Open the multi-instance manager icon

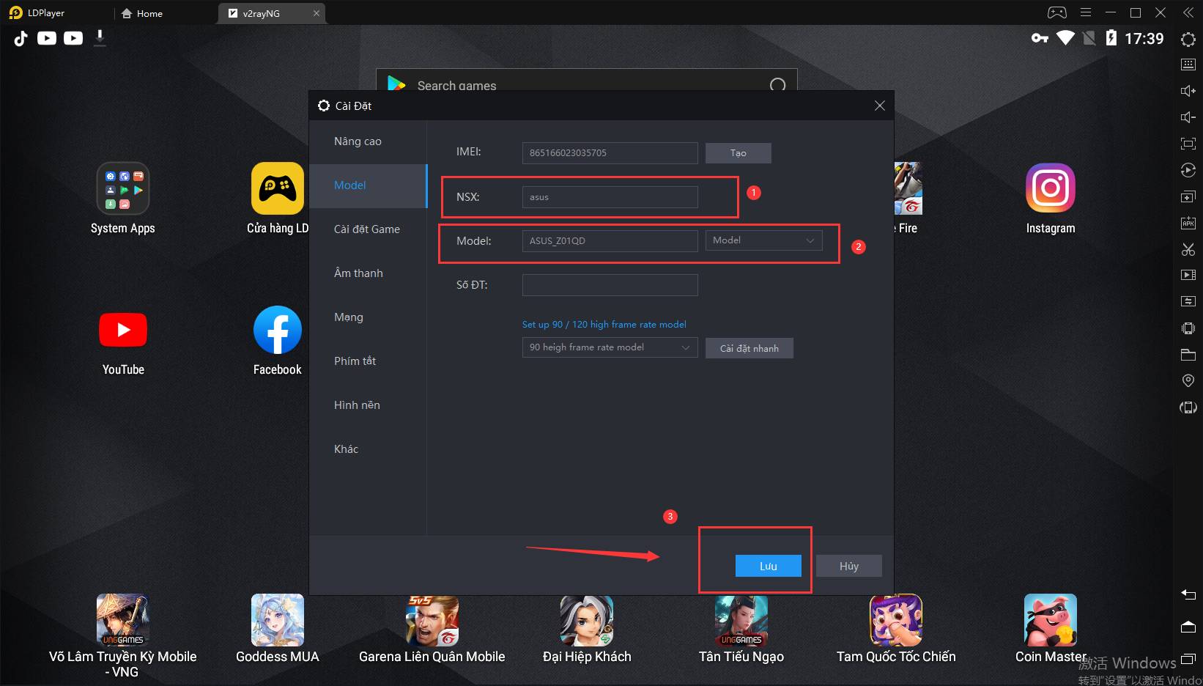[1188, 196]
